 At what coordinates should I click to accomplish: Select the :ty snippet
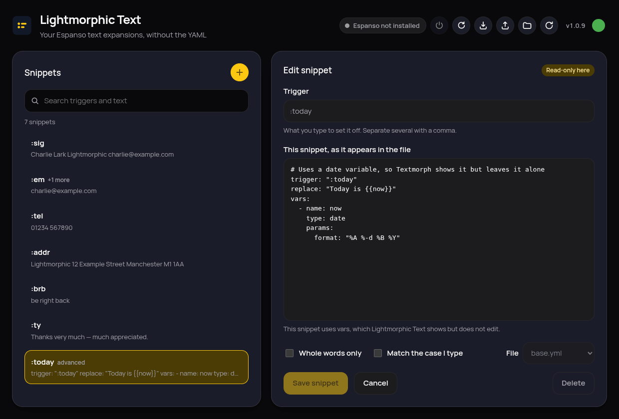[x=136, y=331]
